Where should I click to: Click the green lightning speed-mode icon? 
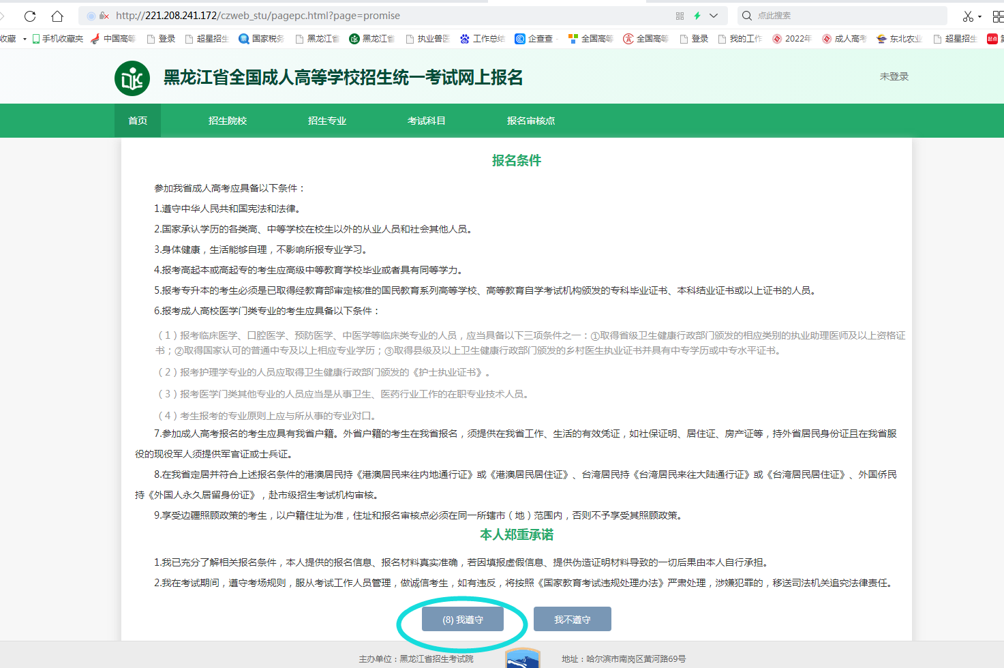pyautogui.click(x=697, y=16)
